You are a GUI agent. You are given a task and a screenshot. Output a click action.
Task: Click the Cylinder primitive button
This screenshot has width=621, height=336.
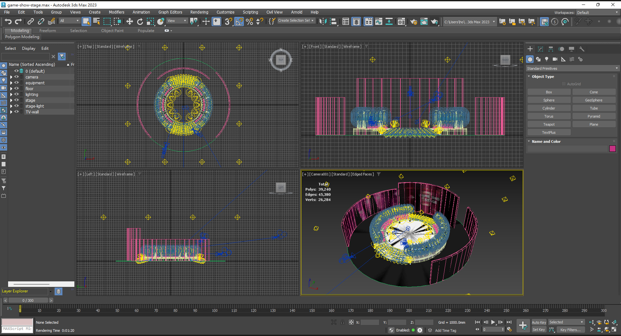tap(549, 108)
